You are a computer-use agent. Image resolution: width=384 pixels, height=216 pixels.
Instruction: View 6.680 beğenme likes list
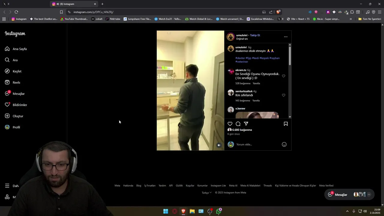(242, 130)
